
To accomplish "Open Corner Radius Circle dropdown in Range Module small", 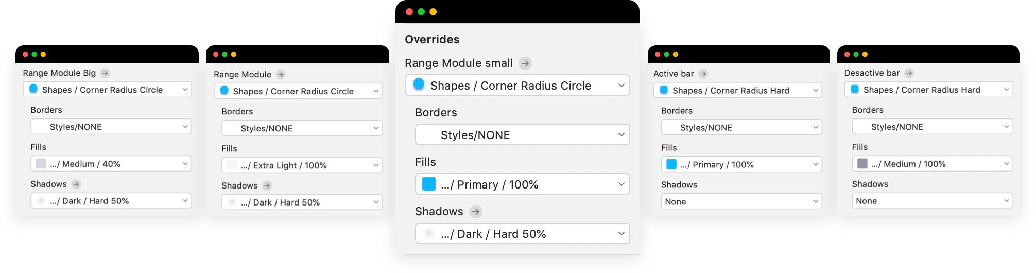I will coord(517,86).
